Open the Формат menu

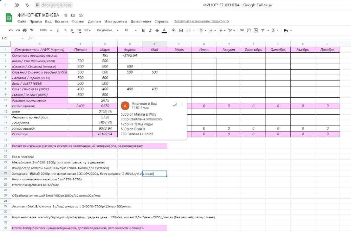[x=78, y=21]
